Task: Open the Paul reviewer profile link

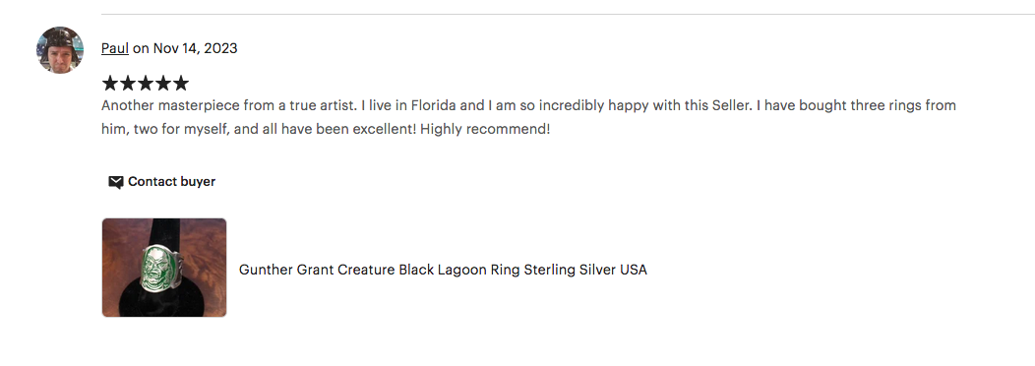Action: (115, 48)
